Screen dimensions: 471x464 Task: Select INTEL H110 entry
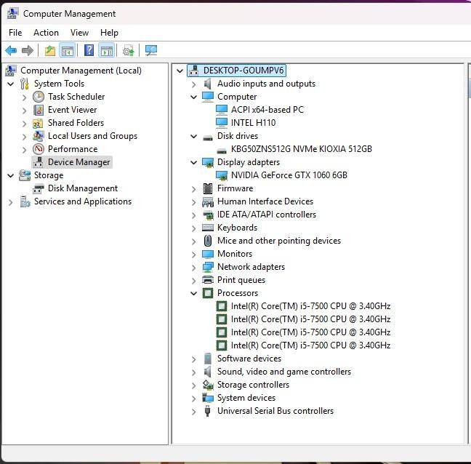(253, 123)
